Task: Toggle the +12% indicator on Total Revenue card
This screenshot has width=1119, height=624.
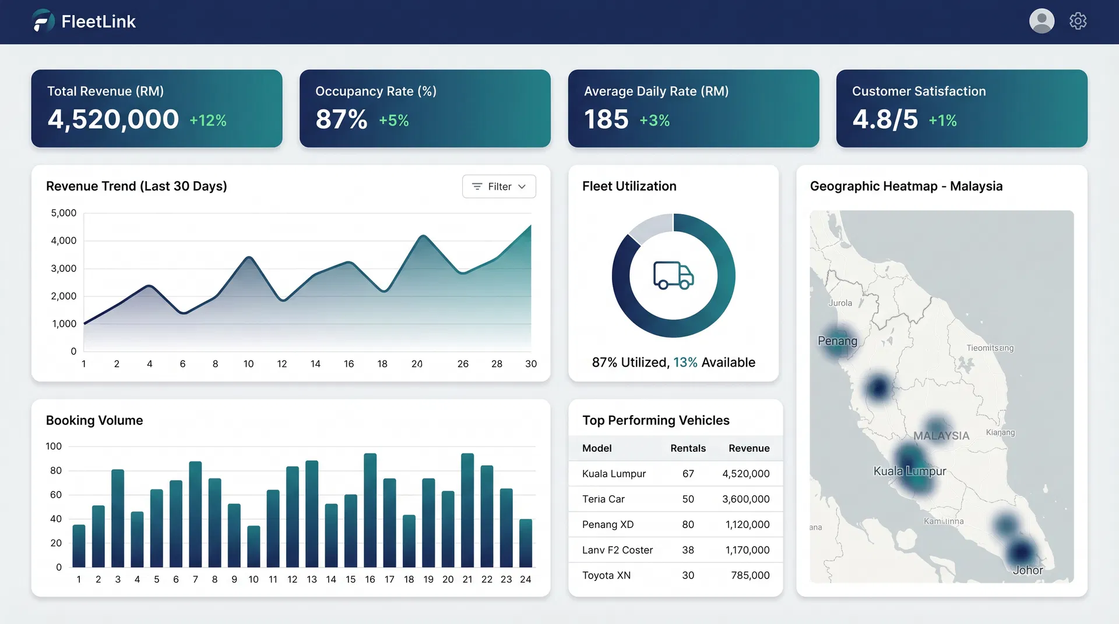Action: pyautogui.click(x=207, y=120)
